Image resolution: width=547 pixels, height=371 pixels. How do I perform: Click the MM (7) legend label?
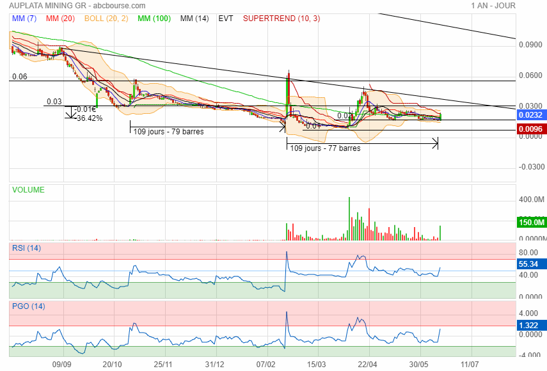click(24, 19)
